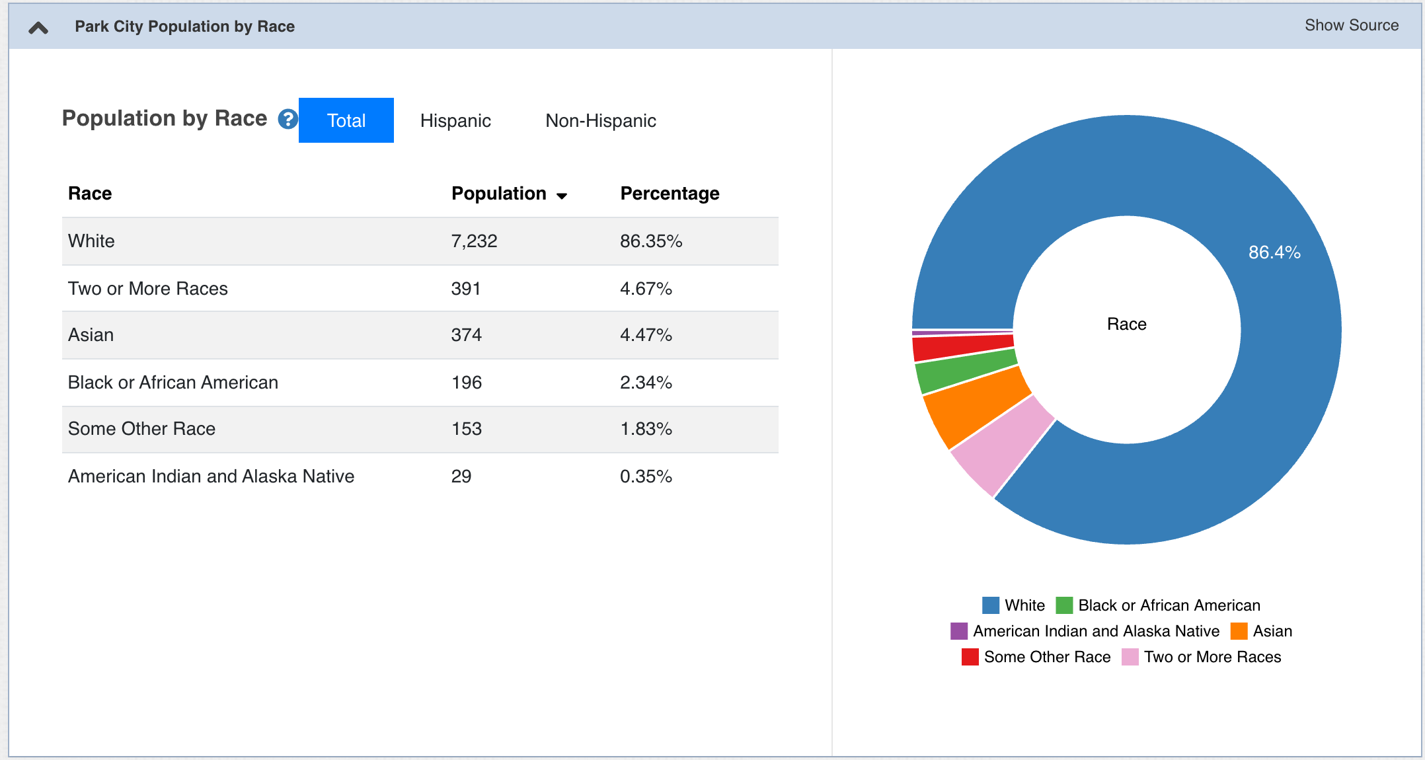Click the 29 population value

[461, 476]
